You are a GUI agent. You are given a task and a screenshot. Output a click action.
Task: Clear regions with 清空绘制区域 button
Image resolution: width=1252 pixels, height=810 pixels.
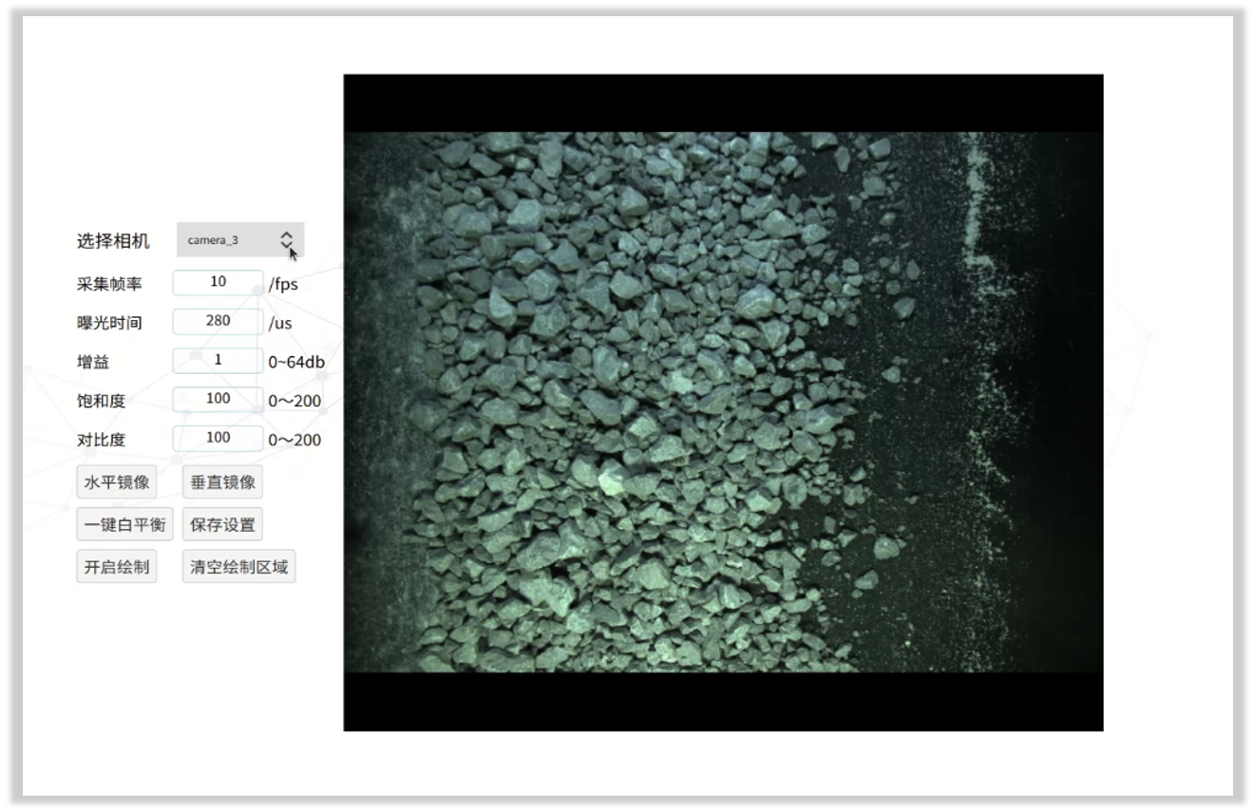[238, 567]
